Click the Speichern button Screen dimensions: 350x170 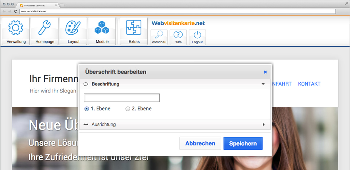(x=243, y=143)
